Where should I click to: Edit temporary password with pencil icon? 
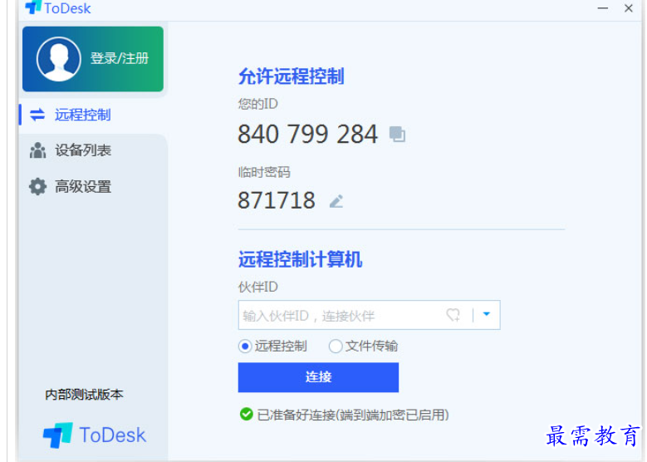point(336,201)
